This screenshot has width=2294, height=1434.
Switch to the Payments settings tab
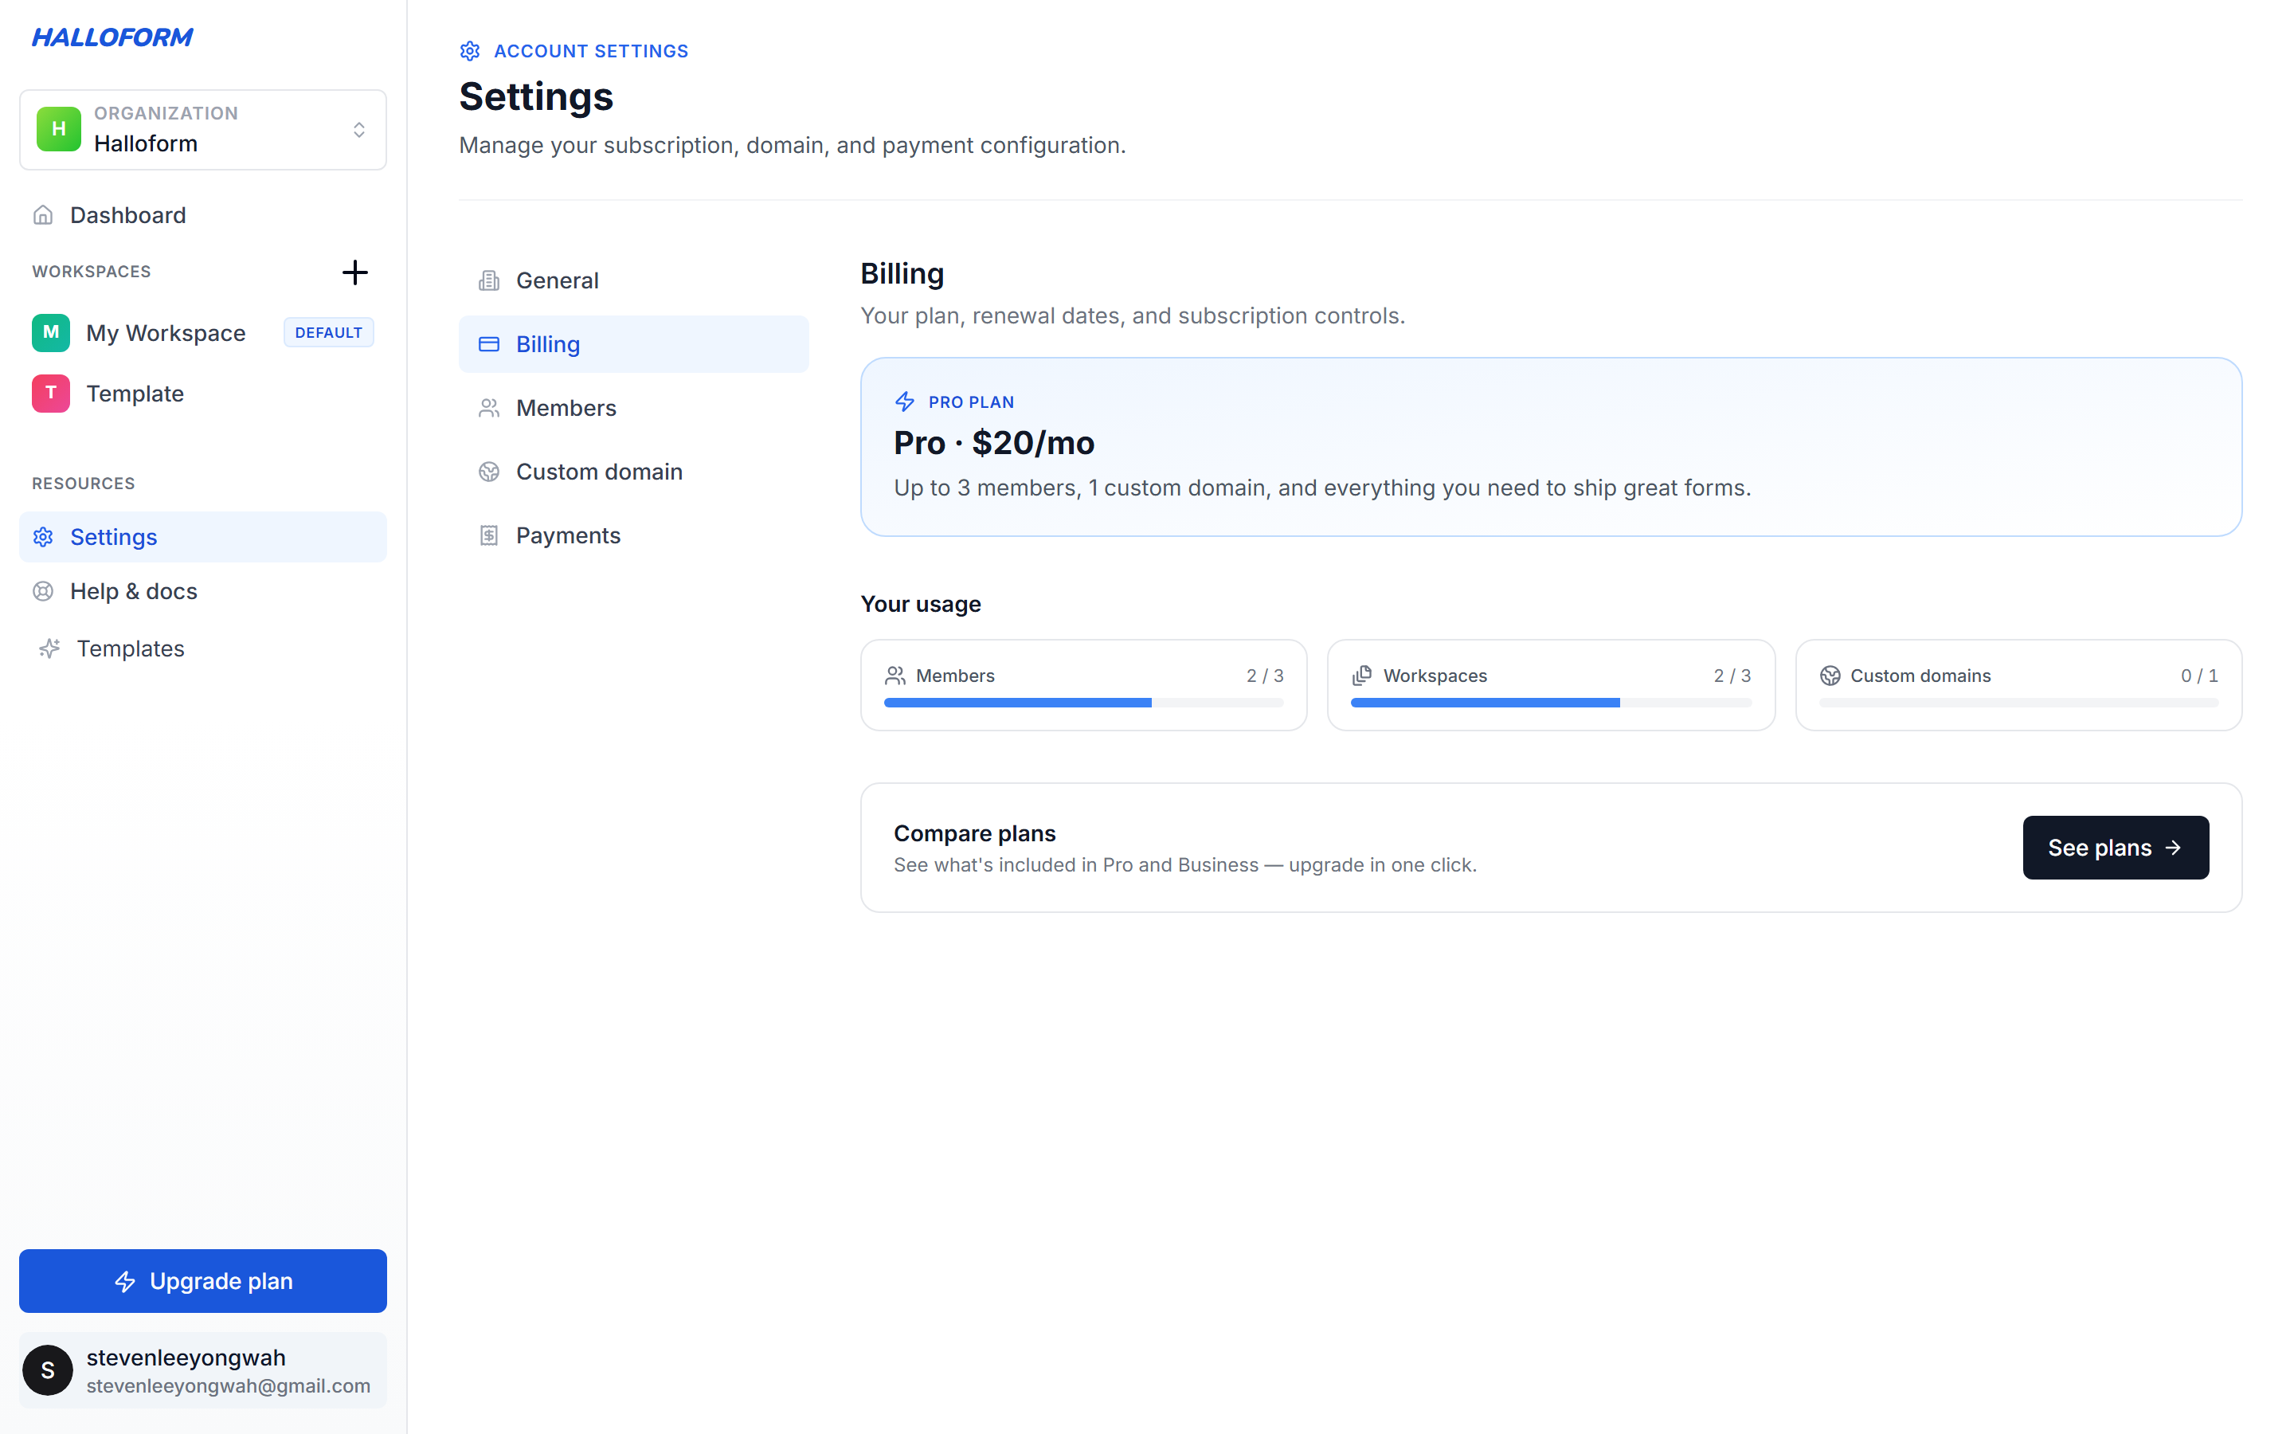click(x=634, y=536)
